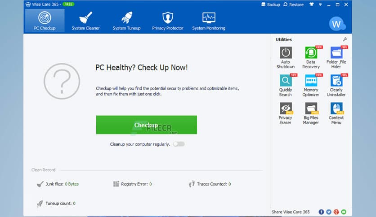Image resolution: width=376 pixels, height=217 pixels.
Task: Maximize the Wise Care 365 window
Action: click(337, 4)
